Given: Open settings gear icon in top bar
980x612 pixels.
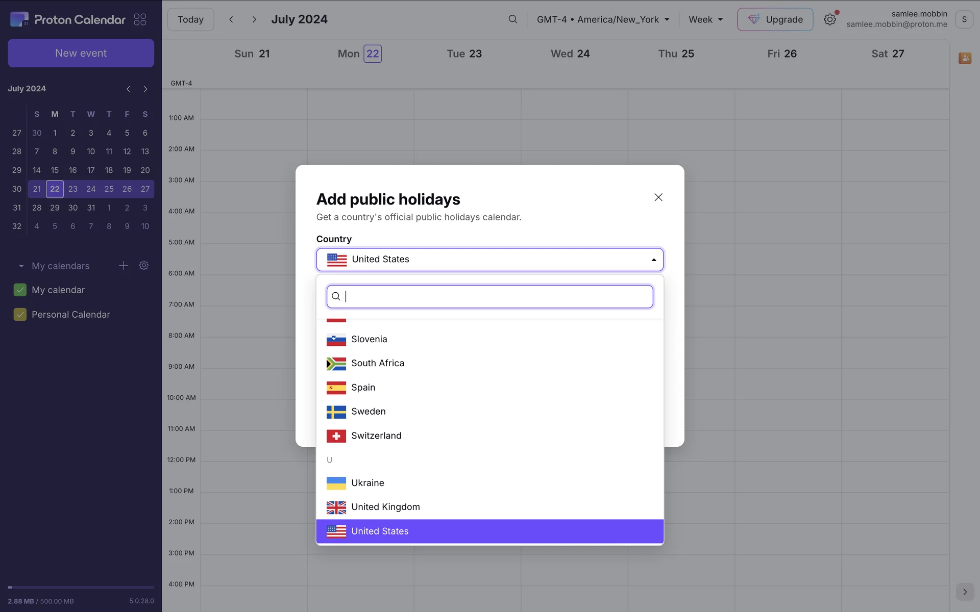Looking at the screenshot, I should click(829, 19).
